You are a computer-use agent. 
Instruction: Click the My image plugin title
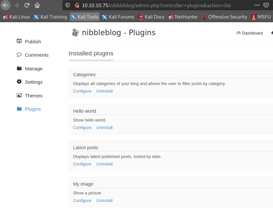tap(83, 184)
